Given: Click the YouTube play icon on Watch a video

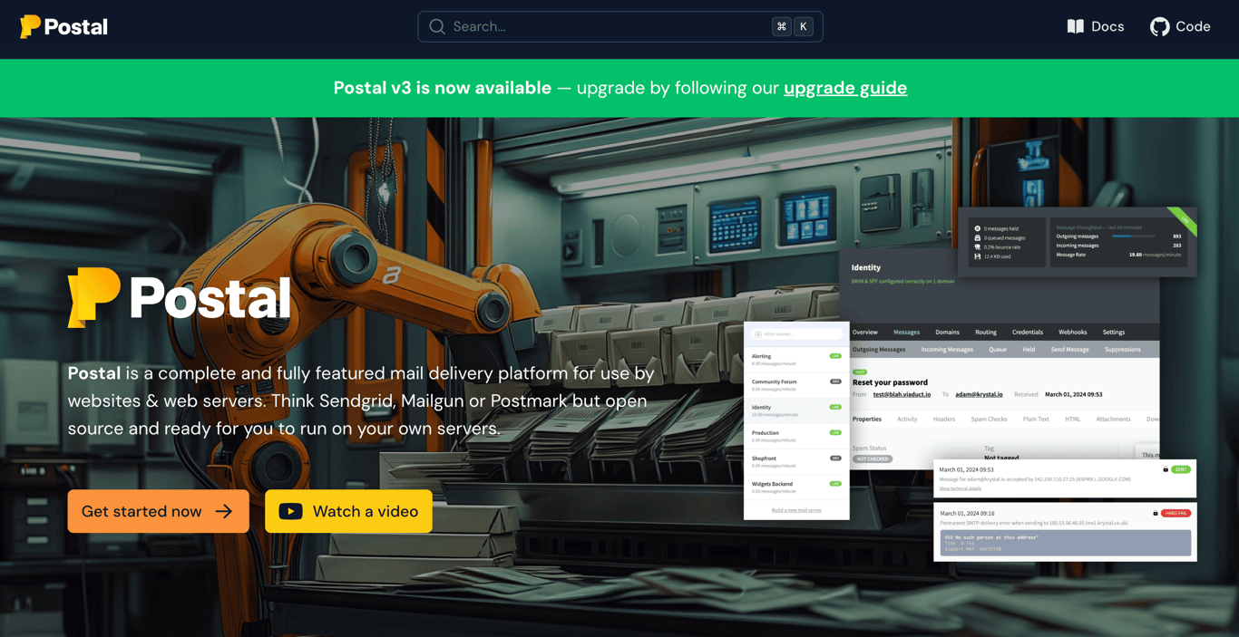Looking at the screenshot, I should click(x=291, y=511).
